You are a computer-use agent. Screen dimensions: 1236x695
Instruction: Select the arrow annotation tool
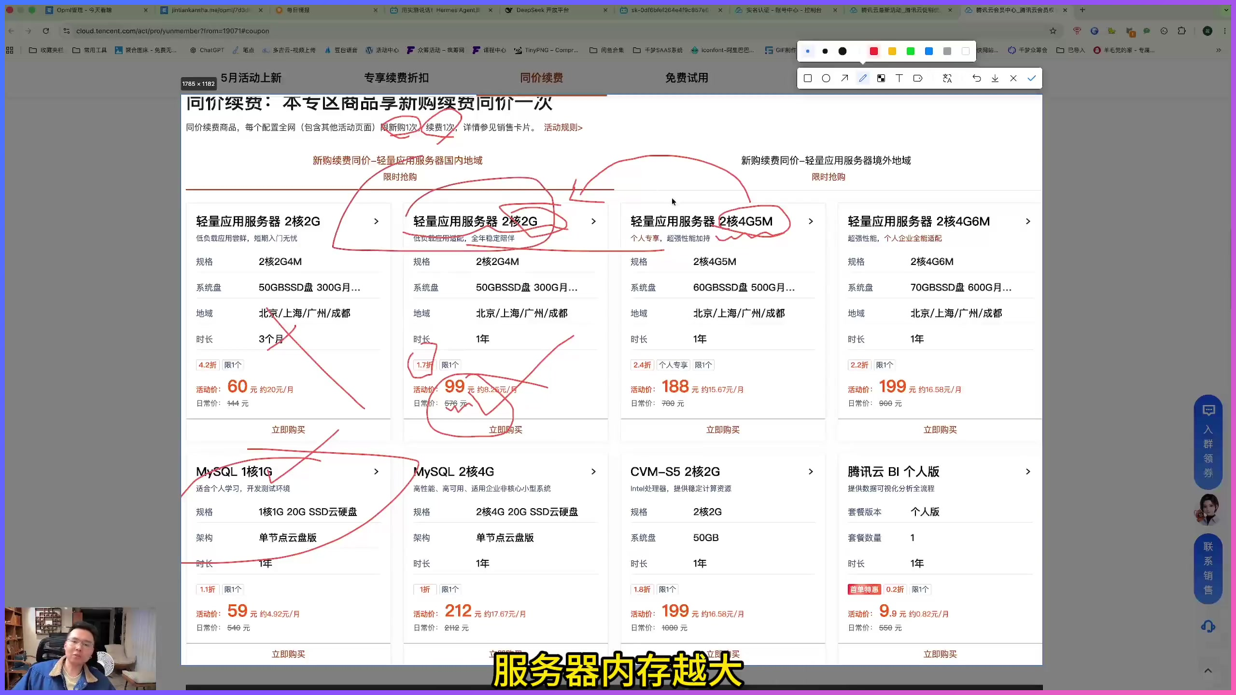pyautogui.click(x=844, y=78)
